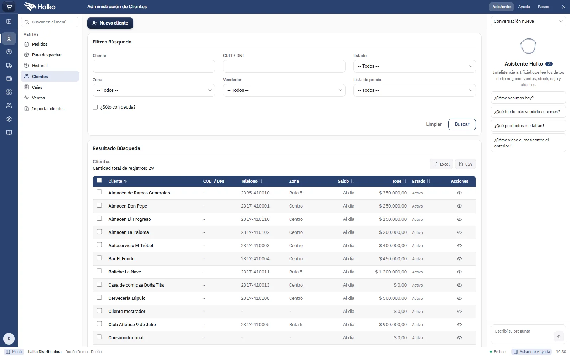
Task: View details of Almacén Don Pepe via eye icon
Action: pos(459,206)
